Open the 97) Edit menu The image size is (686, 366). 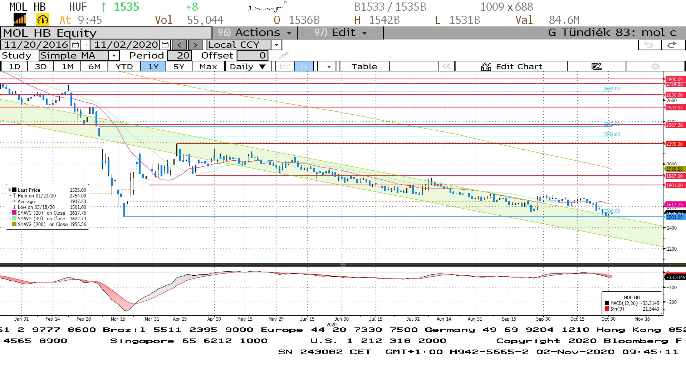click(x=340, y=33)
